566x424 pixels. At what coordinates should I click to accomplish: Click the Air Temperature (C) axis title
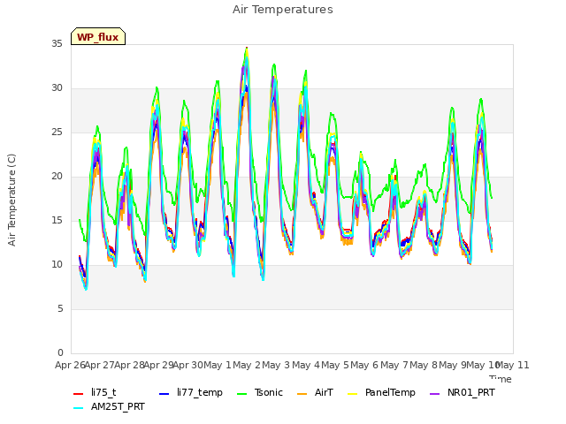[11, 200]
